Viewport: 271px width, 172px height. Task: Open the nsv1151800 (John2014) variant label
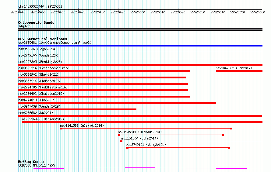click(x=139, y=138)
